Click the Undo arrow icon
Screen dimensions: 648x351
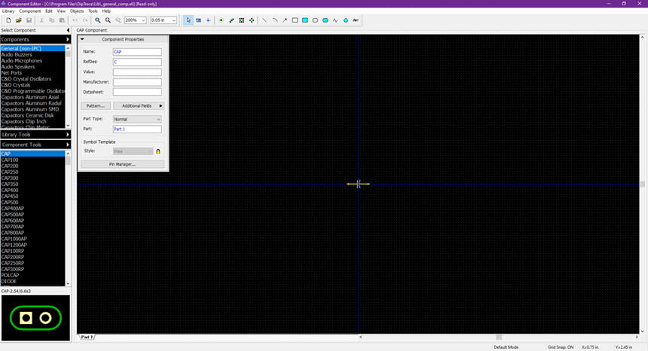(x=75, y=20)
